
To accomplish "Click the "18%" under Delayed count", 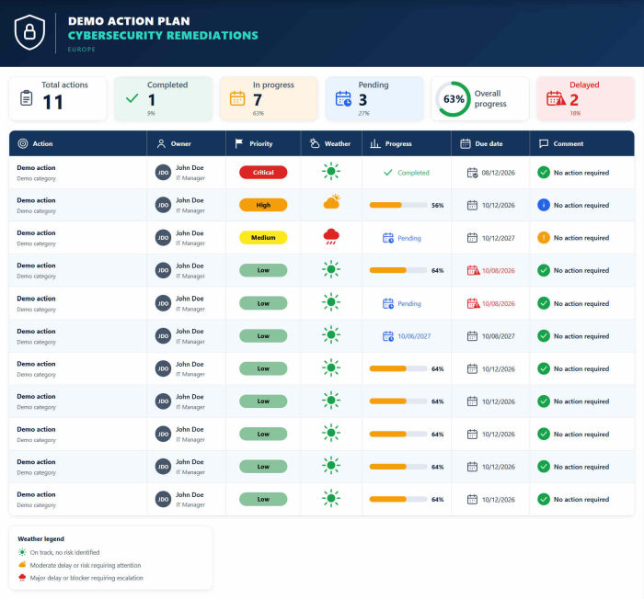I will pos(575,113).
